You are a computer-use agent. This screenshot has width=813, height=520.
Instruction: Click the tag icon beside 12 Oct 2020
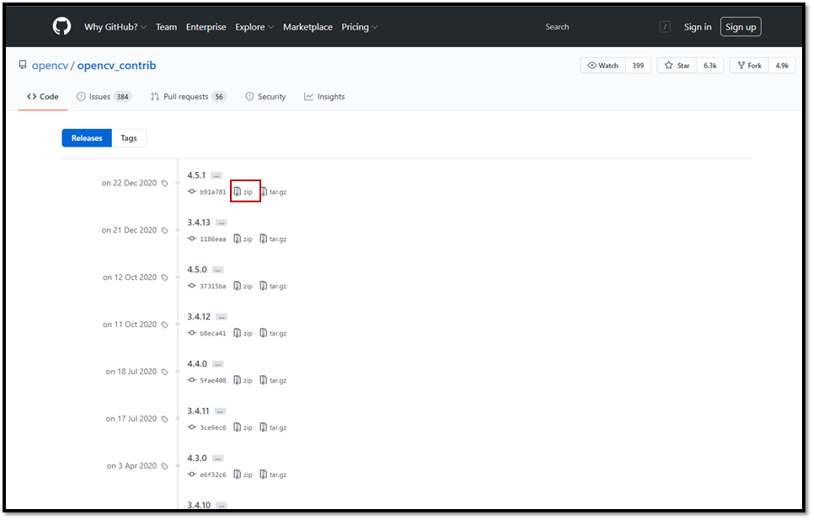tap(165, 278)
